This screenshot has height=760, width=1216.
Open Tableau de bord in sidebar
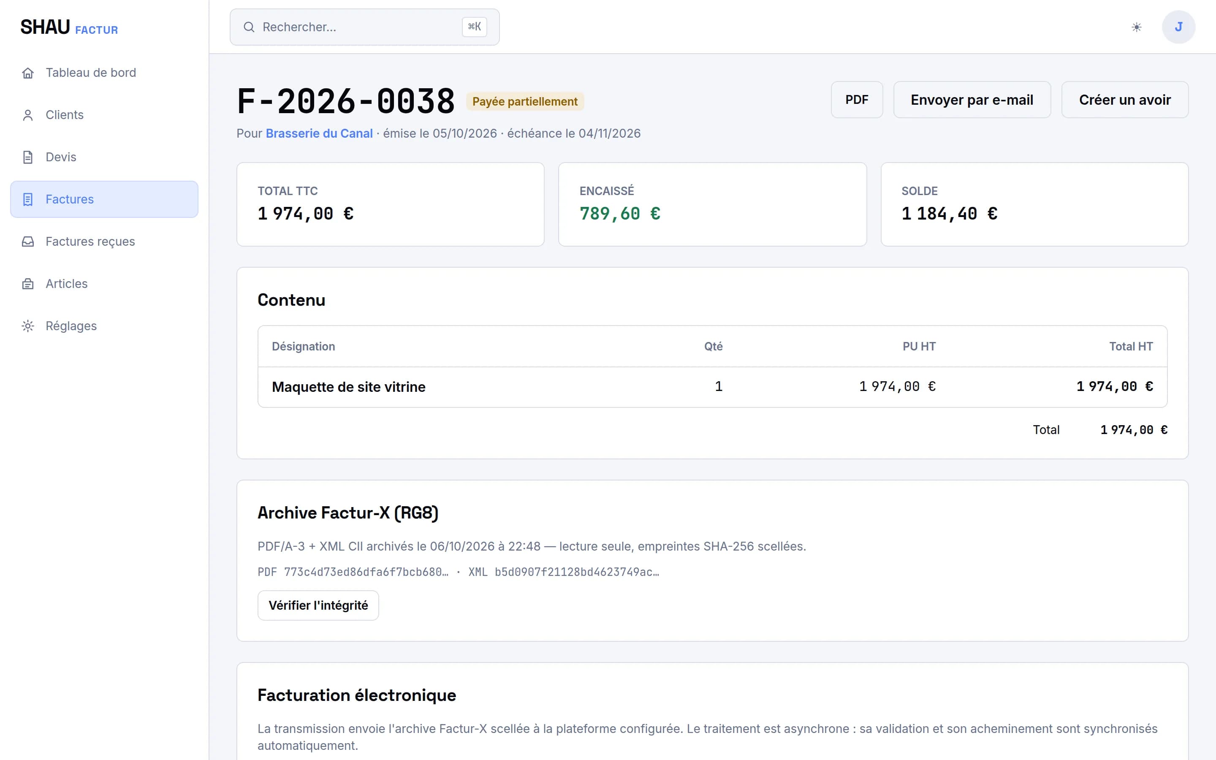tap(104, 73)
